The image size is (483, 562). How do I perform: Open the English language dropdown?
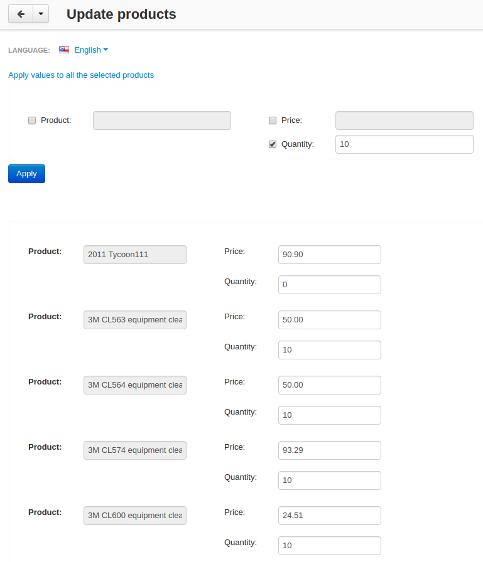coord(91,50)
